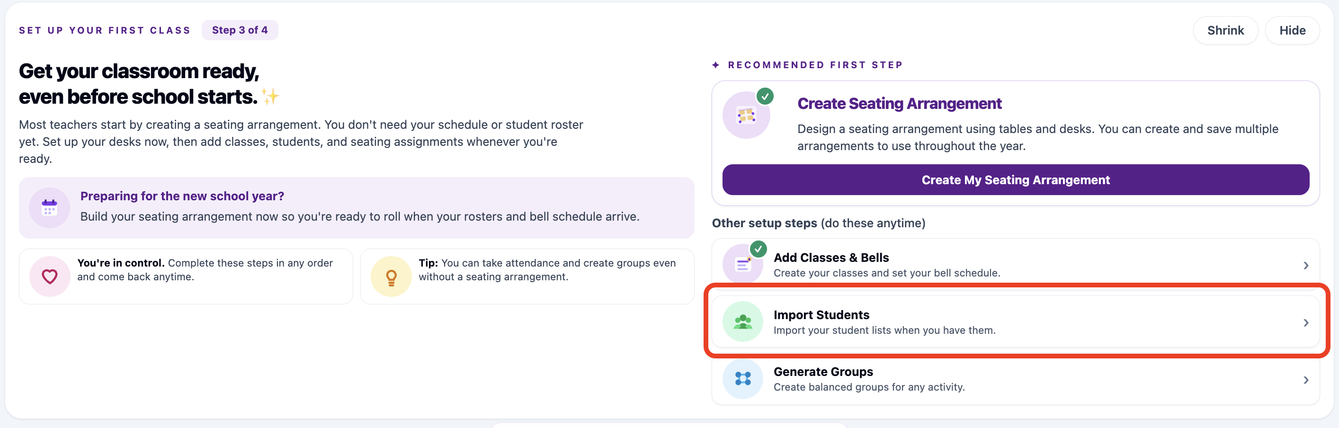Click the Step 3 of 4 badge

[x=240, y=30]
